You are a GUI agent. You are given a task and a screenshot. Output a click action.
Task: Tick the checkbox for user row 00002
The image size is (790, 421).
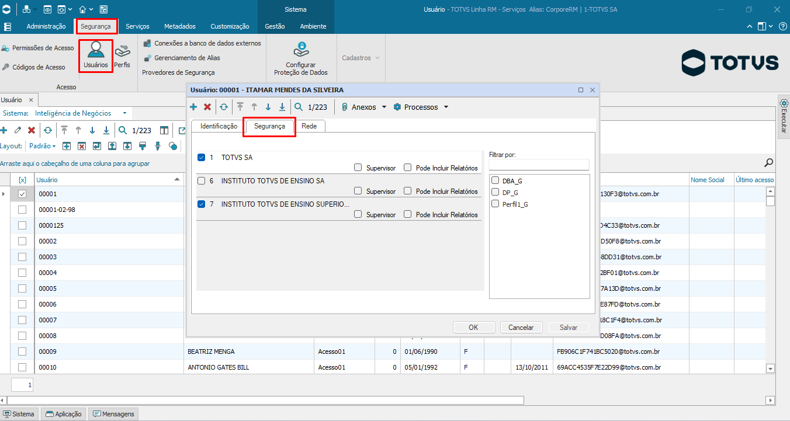(x=22, y=241)
